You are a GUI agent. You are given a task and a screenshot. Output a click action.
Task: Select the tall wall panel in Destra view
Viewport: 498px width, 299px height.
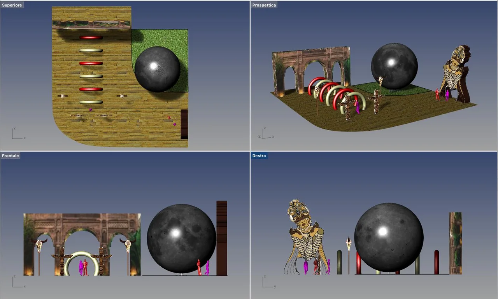click(x=456, y=243)
